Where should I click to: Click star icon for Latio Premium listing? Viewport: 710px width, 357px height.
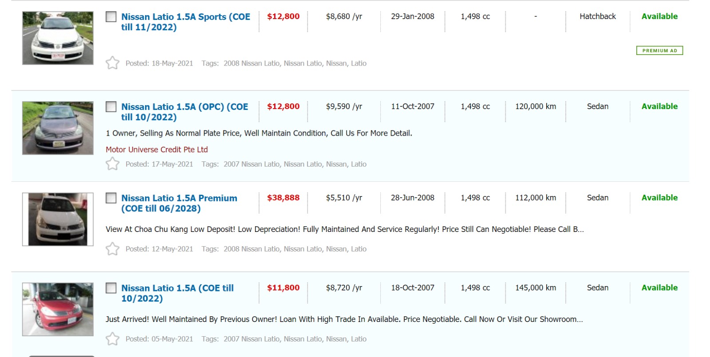tap(112, 249)
